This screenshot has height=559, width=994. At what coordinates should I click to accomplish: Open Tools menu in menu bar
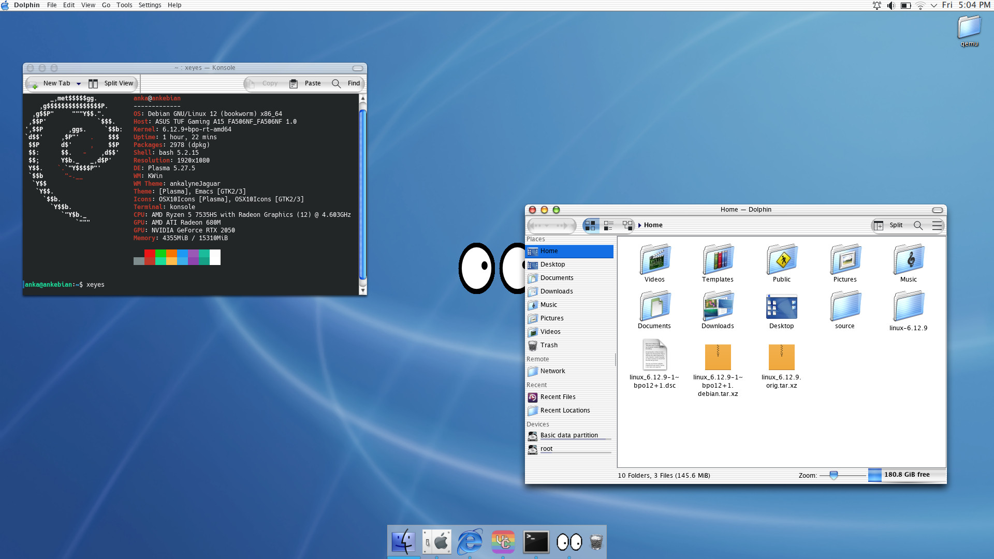coord(124,5)
